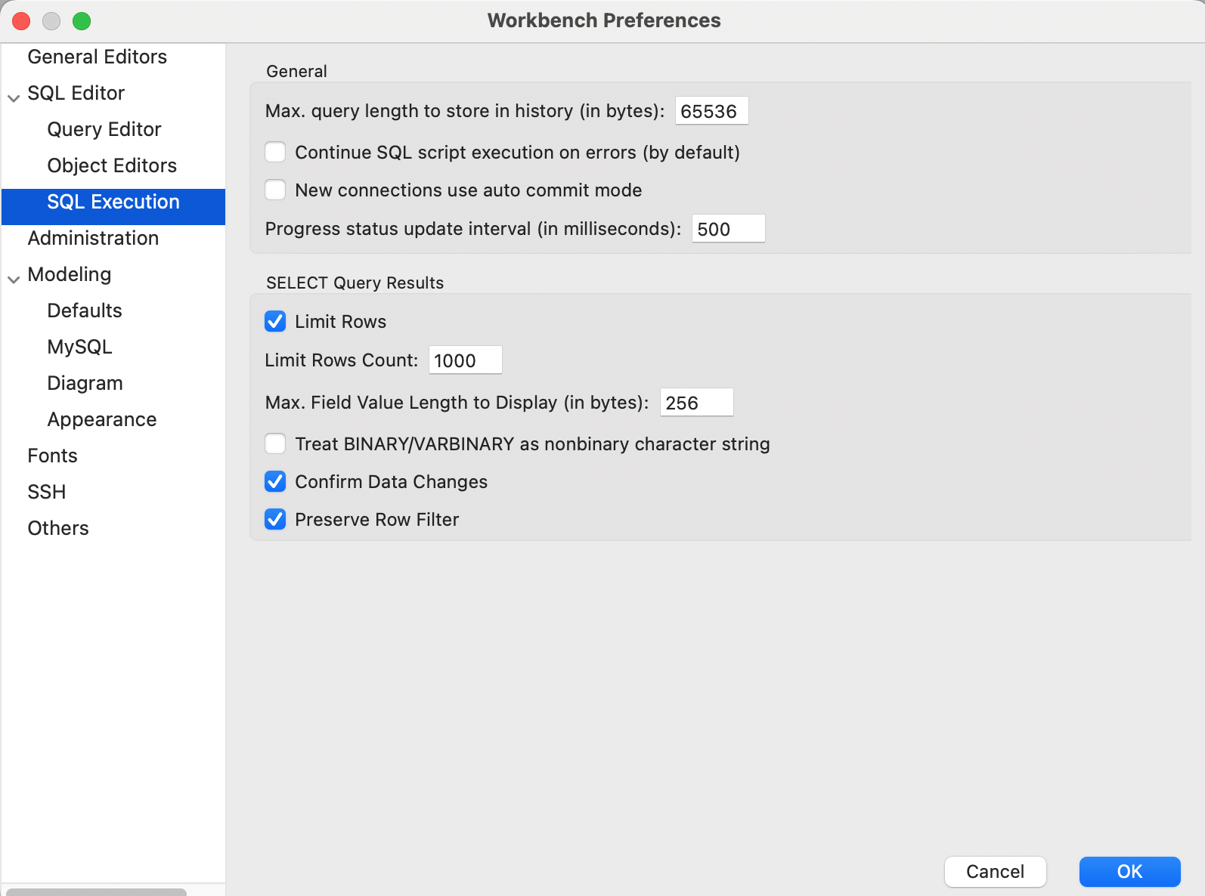
Task: Collapse the Modeling tree section
Action: (x=14, y=279)
